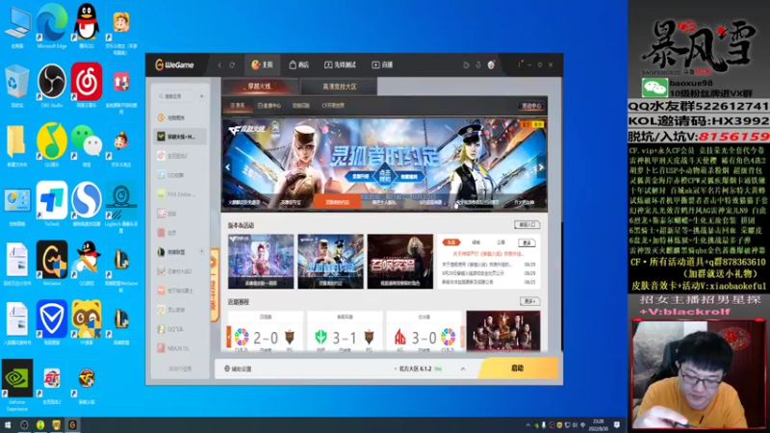
Task: Open NetEase Cloud Music red desktop icon
Action: tap(87, 83)
